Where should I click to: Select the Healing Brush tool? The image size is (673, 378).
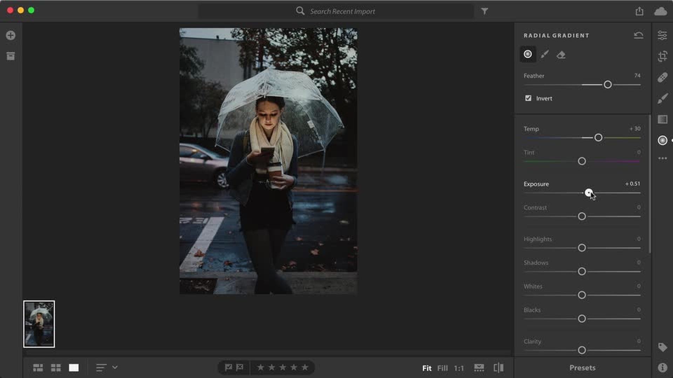tap(662, 77)
